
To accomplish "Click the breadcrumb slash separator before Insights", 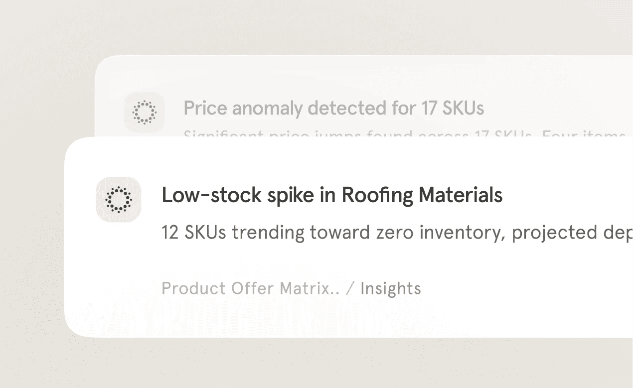I will click(x=350, y=288).
